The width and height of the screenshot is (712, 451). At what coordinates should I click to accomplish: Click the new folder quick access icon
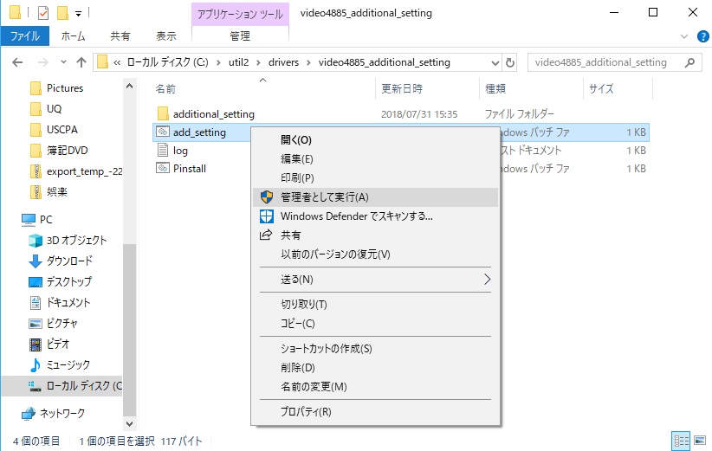[62, 13]
